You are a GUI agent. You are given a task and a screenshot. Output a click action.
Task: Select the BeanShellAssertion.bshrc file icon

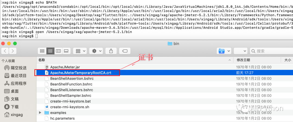tap(47, 79)
